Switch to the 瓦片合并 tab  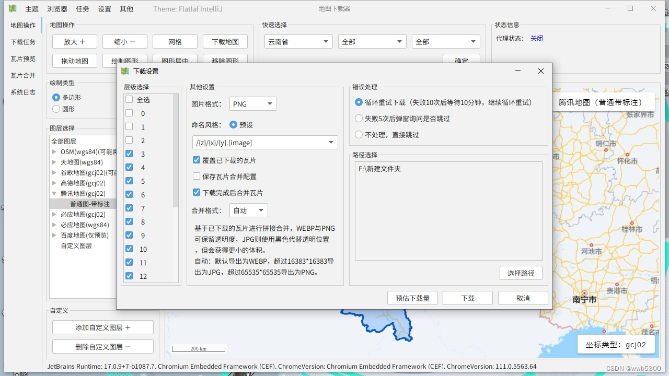(23, 75)
